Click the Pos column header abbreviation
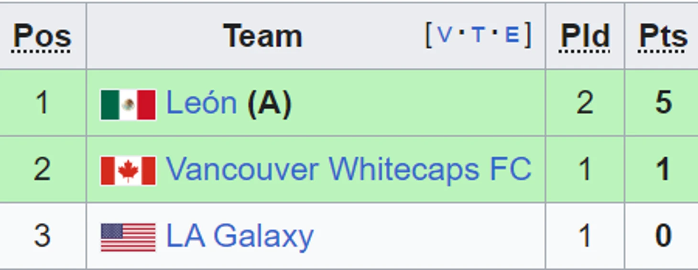This screenshot has width=698, height=270. tap(42, 36)
